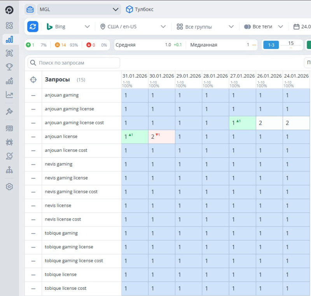Open the hammer tool icon in sidebar
This screenshot has width=311, height=296.
[9, 111]
